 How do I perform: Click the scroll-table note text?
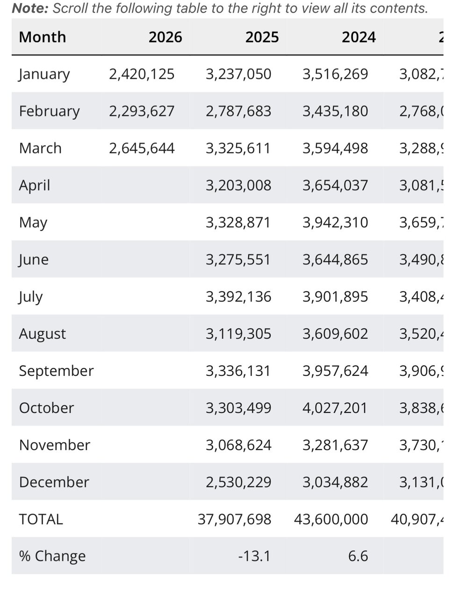(220, 8)
